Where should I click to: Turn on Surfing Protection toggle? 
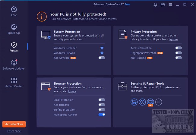[102, 110]
